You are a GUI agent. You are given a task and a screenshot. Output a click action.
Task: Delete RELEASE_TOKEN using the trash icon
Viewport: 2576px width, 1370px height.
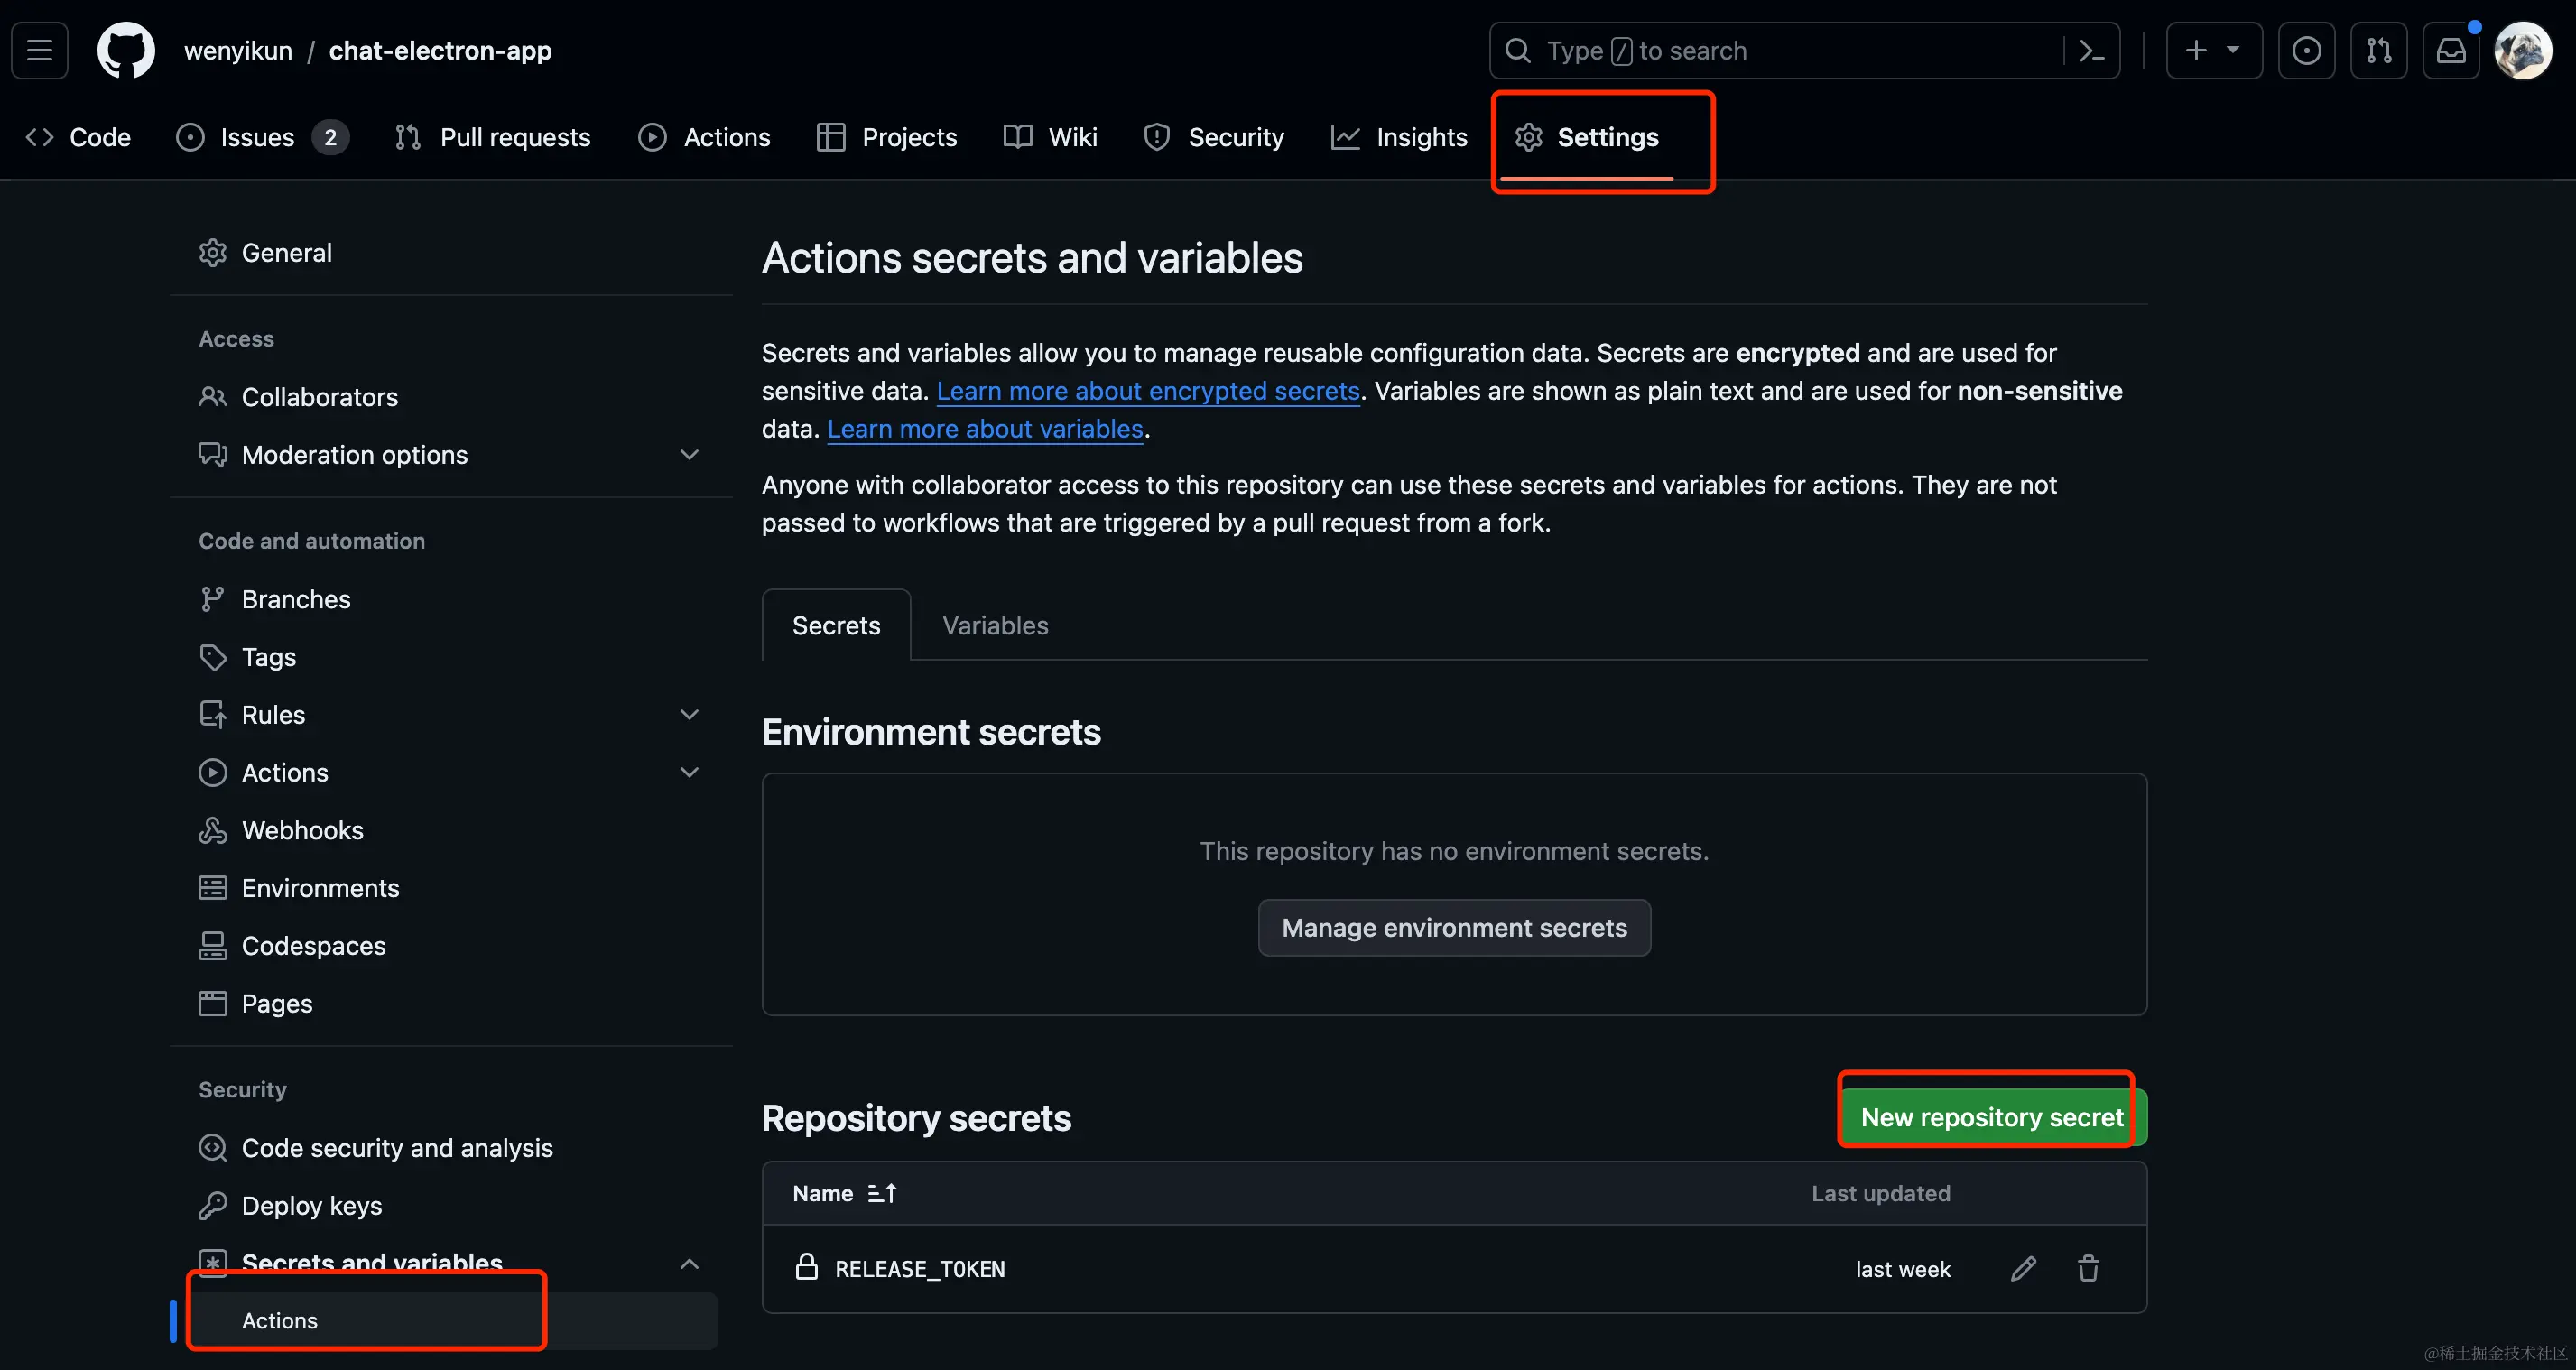2088,1268
